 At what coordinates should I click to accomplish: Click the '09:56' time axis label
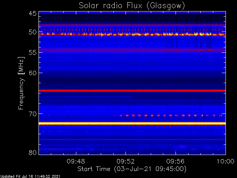(176, 161)
